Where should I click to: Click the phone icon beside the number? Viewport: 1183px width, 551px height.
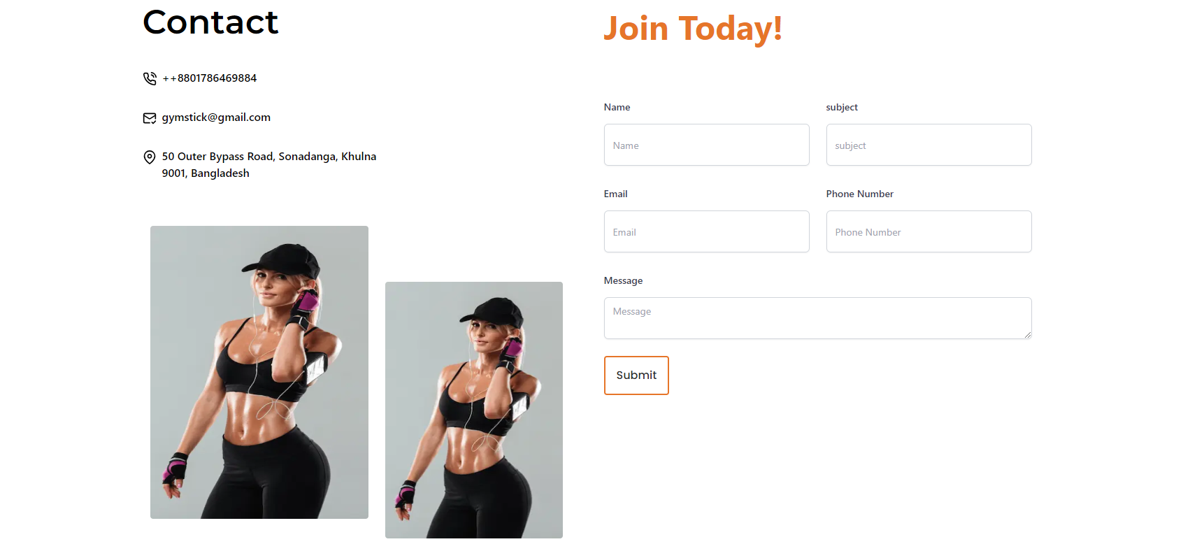tap(150, 78)
